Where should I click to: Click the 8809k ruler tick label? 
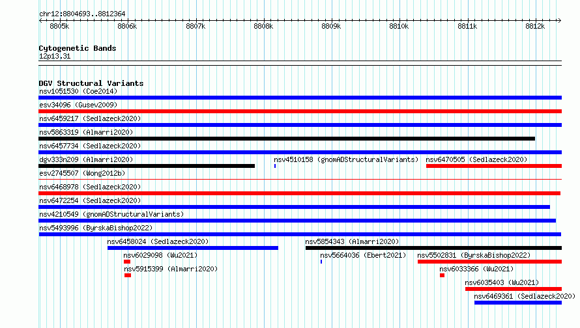[x=331, y=26]
